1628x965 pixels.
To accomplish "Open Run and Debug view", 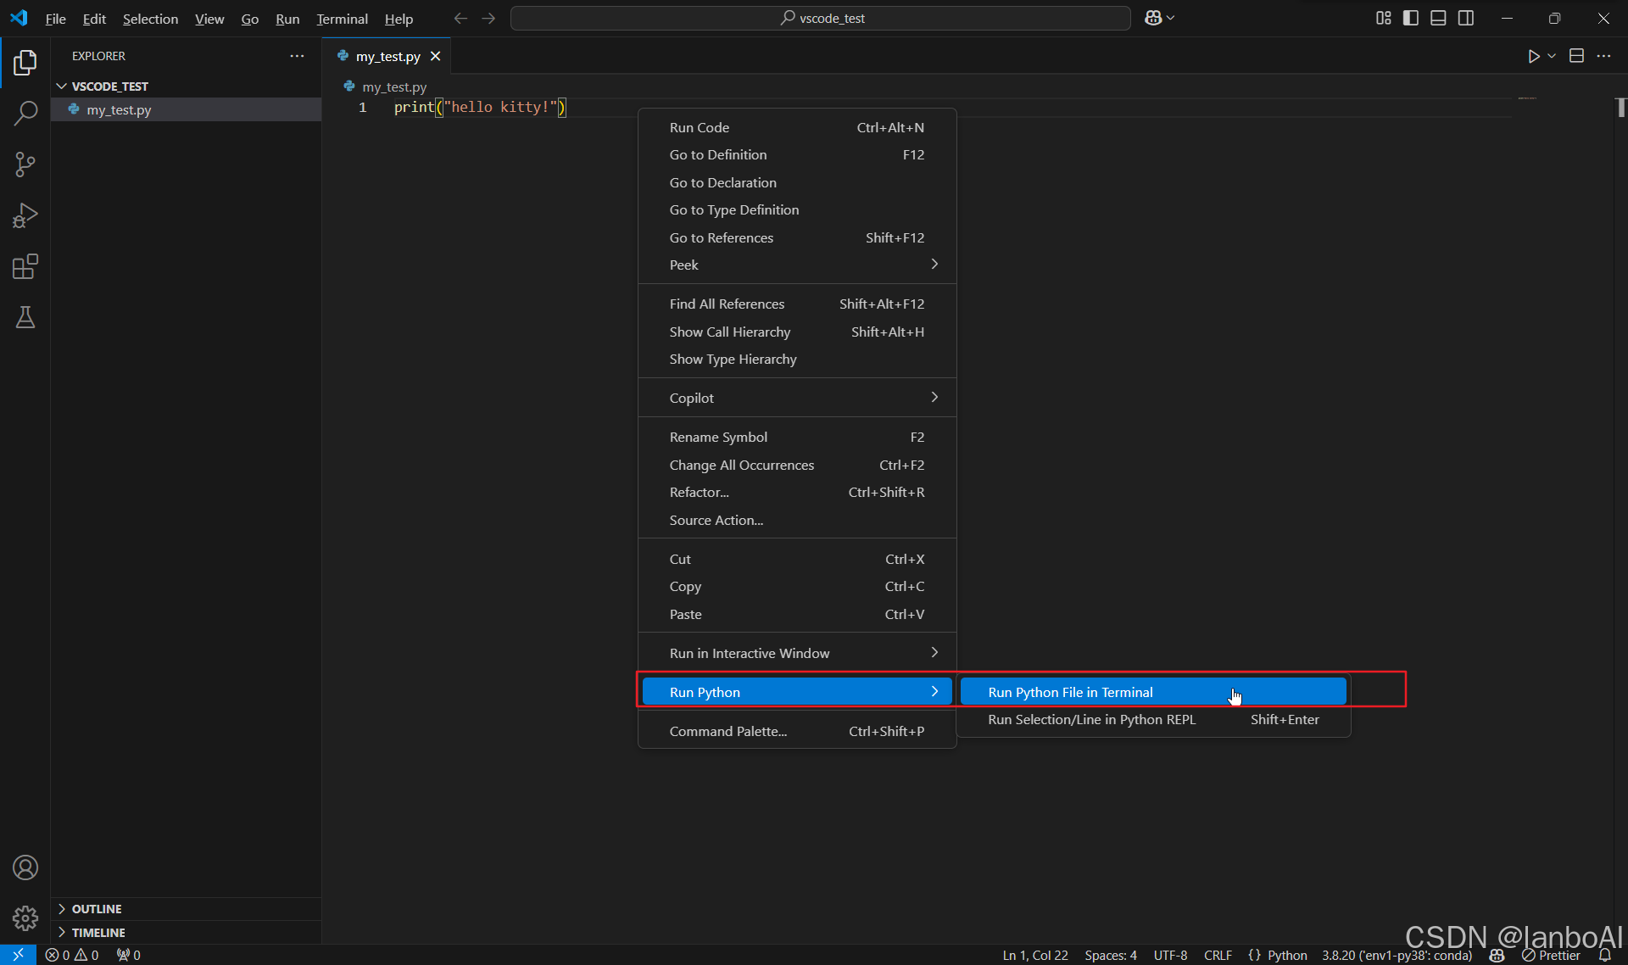I will coord(25,215).
